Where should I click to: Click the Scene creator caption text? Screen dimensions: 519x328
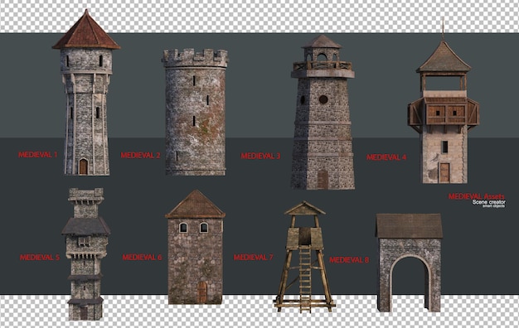point(489,202)
